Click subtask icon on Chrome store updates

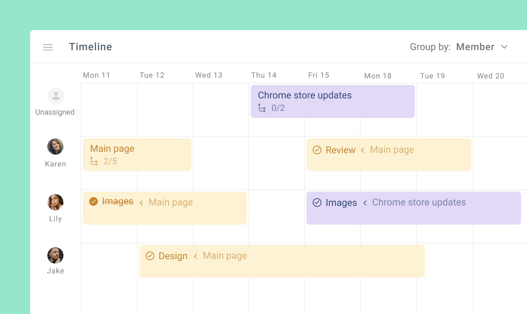[262, 108]
